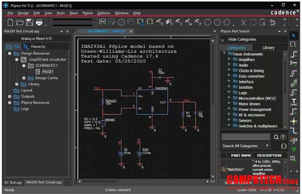This screenshot has height=194, width=302.
Task: Click the New document toolbar icon
Action: pyautogui.click(x=10, y=22)
